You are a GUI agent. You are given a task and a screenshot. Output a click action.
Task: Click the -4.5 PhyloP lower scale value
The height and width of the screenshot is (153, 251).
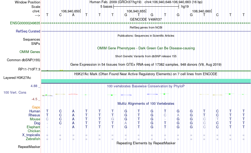(34, 99)
